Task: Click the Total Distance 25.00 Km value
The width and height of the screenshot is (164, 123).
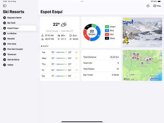Action: pos(114,57)
